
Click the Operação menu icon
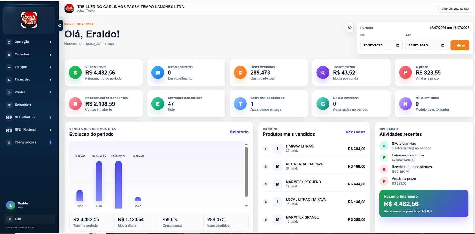pyautogui.click(x=9, y=42)
